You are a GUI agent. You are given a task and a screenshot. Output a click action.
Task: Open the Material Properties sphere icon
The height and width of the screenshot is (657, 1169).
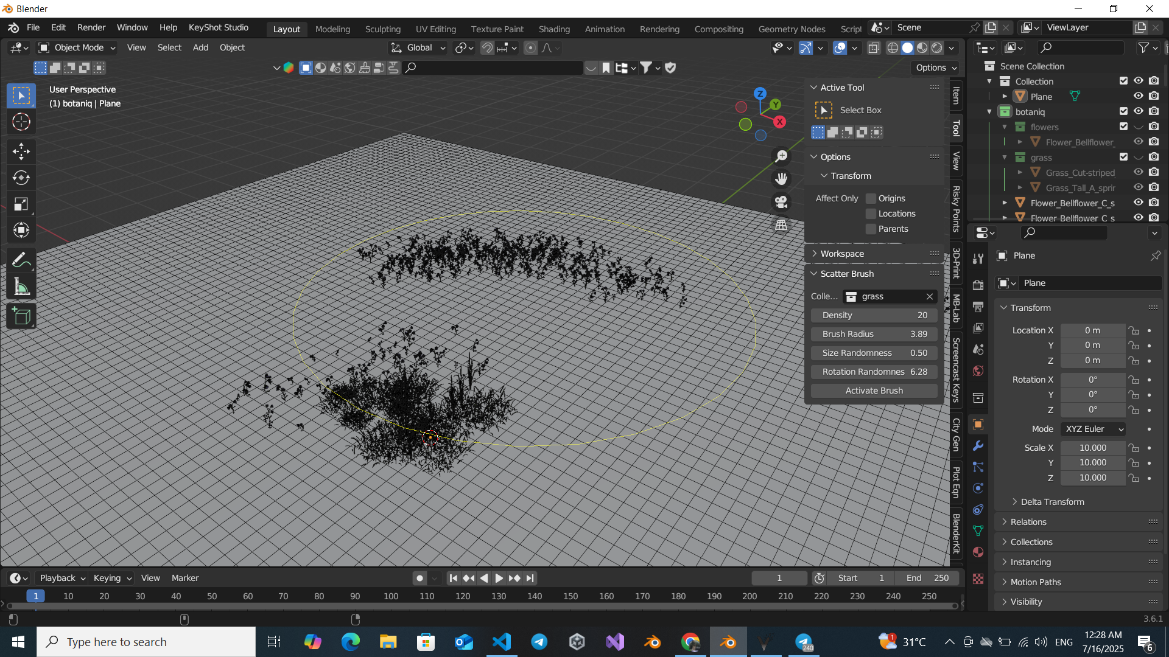(x=978, y=552)
